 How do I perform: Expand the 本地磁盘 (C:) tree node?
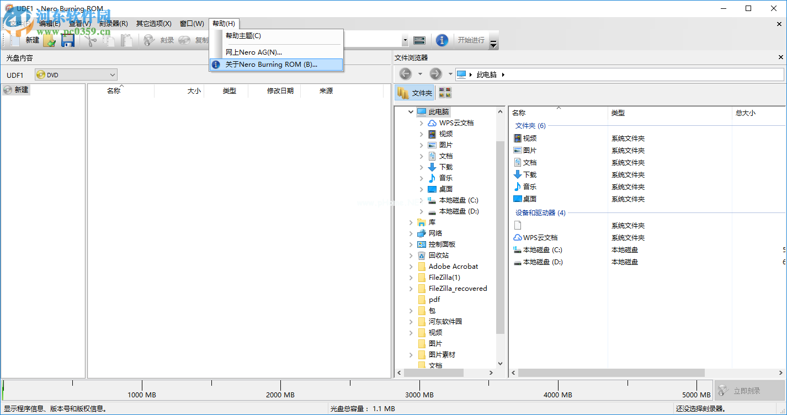click(422, 200)
